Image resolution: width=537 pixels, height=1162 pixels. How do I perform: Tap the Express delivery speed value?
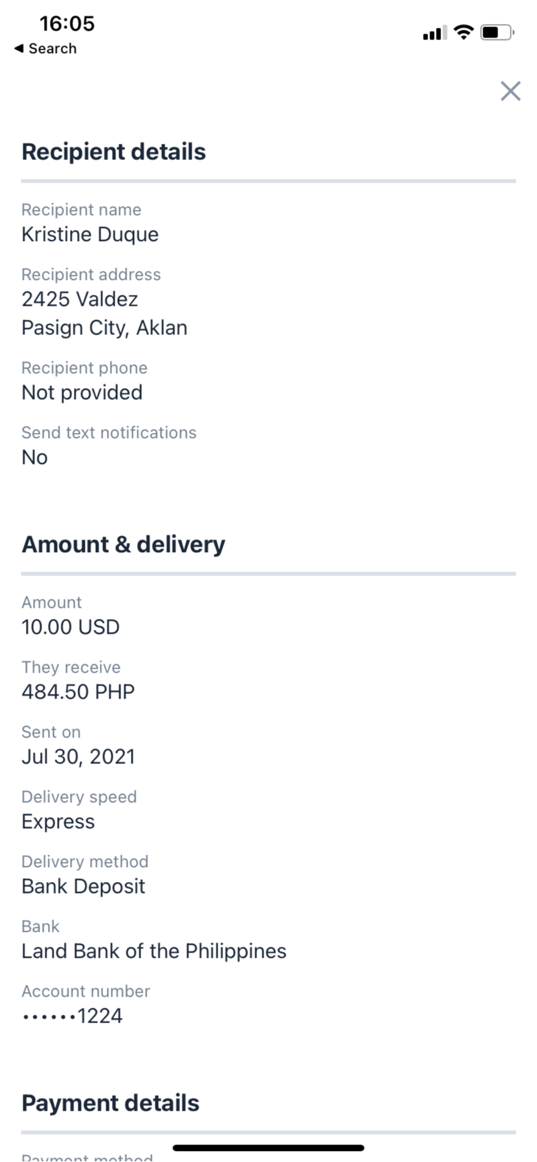point(58,822)
